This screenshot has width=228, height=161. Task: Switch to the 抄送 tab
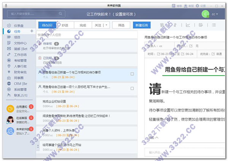[x=65, y=25]
